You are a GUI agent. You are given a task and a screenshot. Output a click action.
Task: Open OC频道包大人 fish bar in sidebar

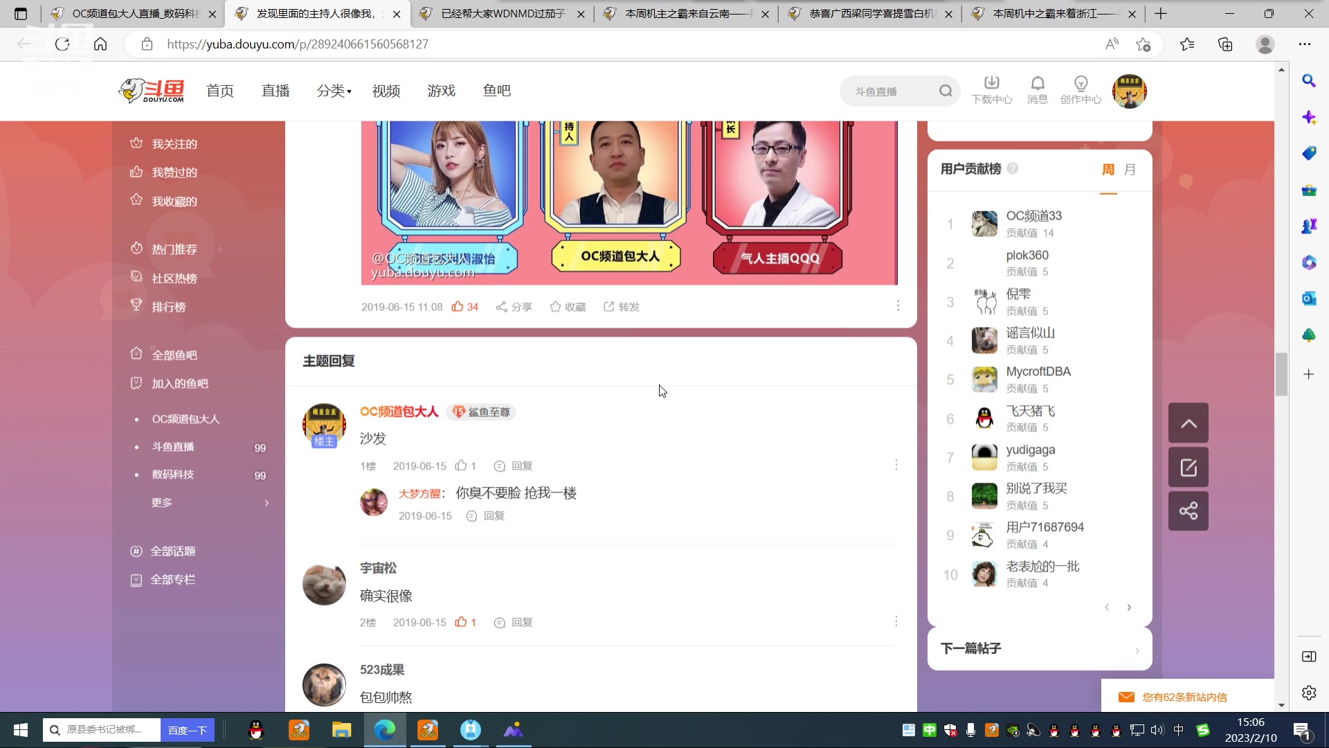(x=186, y=419)
